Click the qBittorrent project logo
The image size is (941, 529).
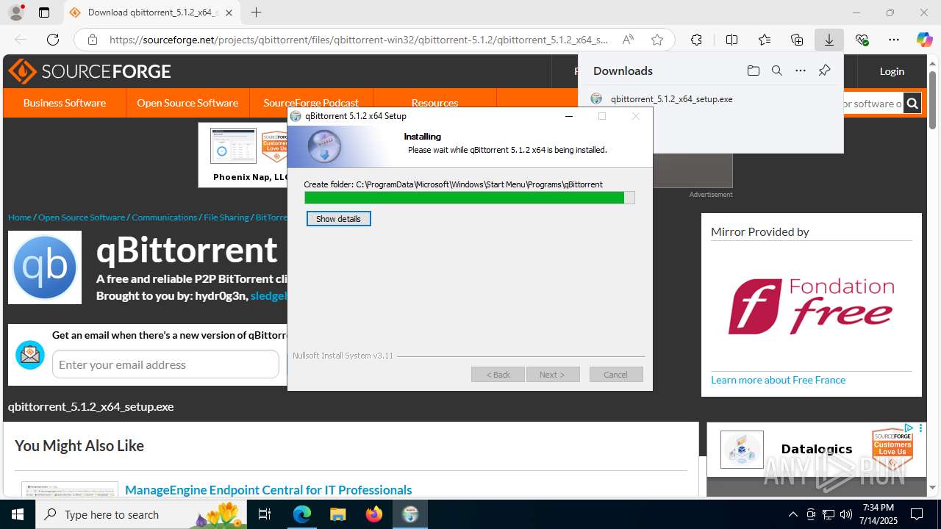[x=45, y=267]
